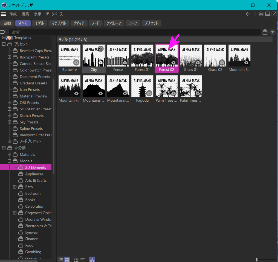
Task: Click the thumbnail size slider
Action: (257, 260)
